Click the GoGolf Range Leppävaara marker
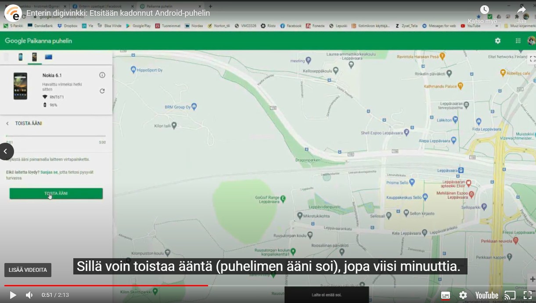This screenshot has width=536, height=303. point(283,199)
